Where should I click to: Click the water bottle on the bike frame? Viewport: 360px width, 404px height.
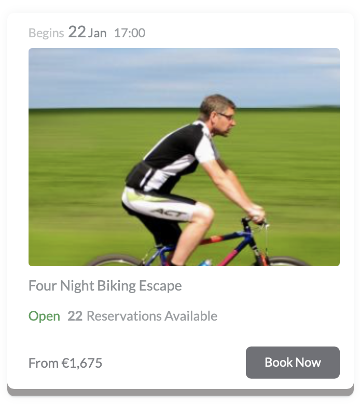[x=206, y=263]
